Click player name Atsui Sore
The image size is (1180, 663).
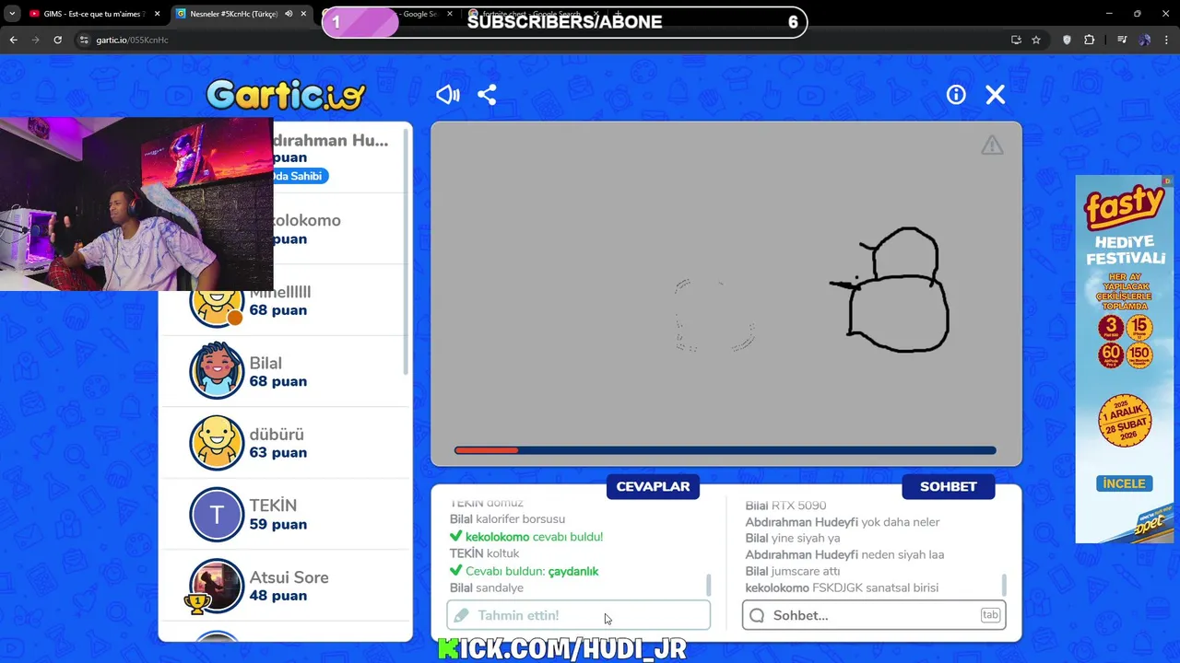[x=289, y=577]
